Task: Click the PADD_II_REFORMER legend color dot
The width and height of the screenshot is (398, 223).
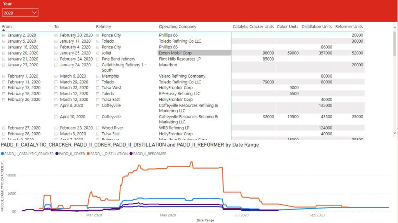Action: coord(131,154)
